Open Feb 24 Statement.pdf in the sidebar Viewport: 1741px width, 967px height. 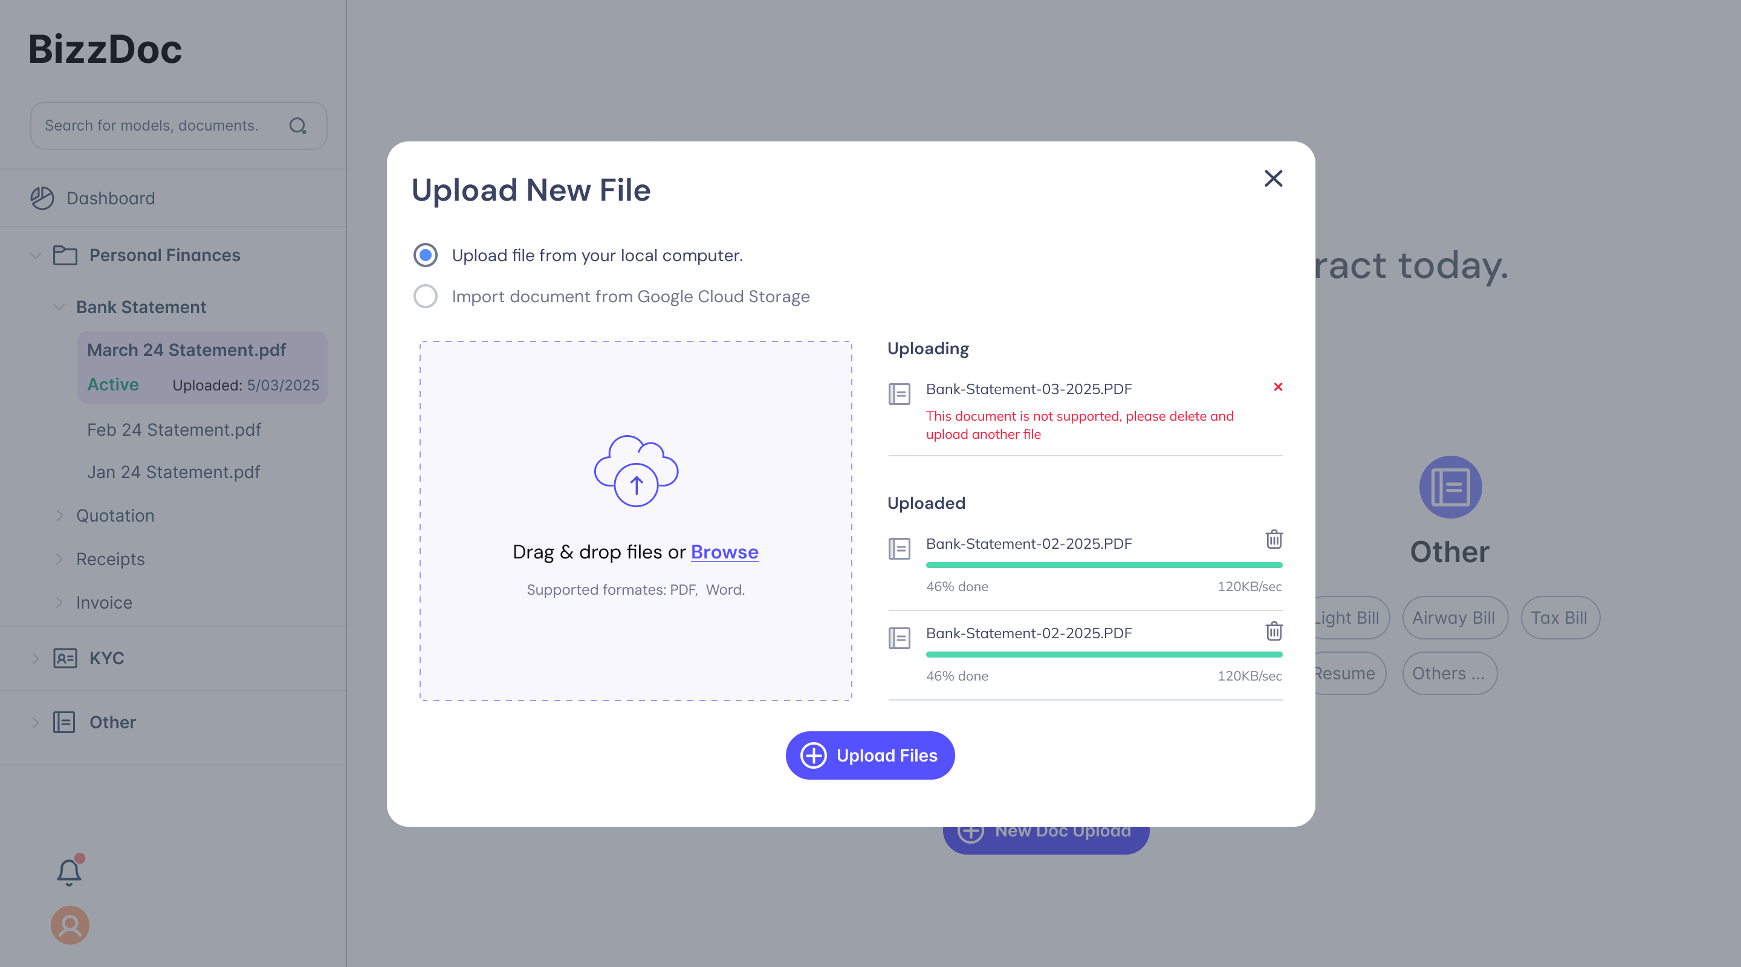(173, 430)
